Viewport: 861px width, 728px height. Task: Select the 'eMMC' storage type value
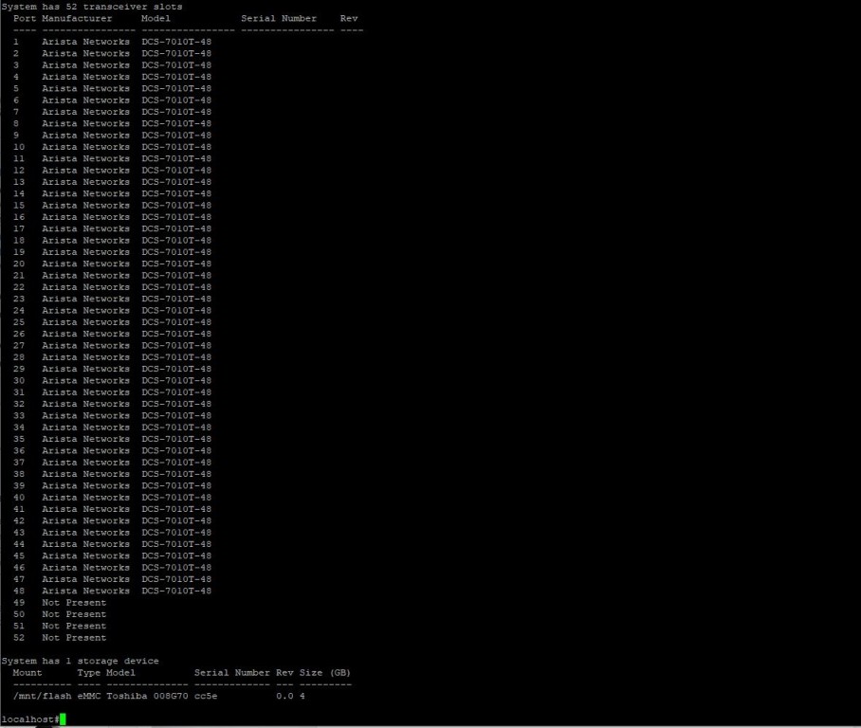(88, 696)
